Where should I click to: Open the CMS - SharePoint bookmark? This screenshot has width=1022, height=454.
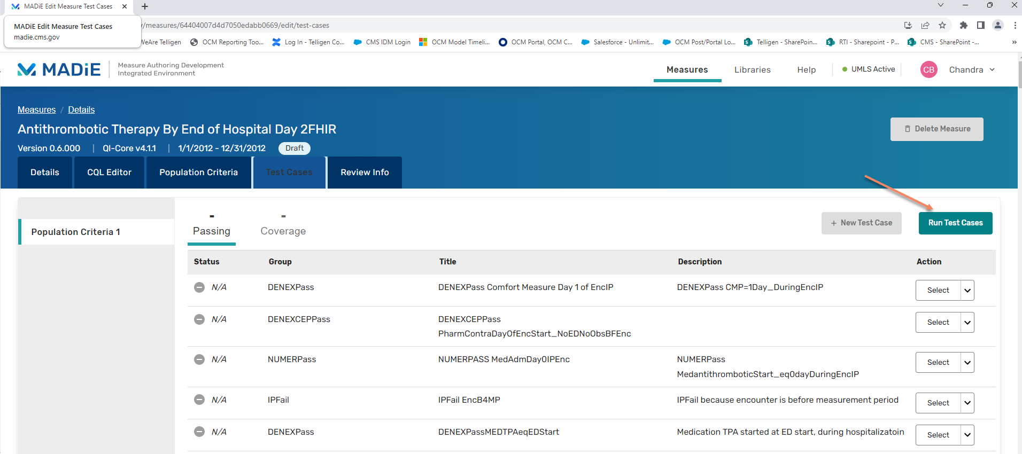[x=943, y=42]
